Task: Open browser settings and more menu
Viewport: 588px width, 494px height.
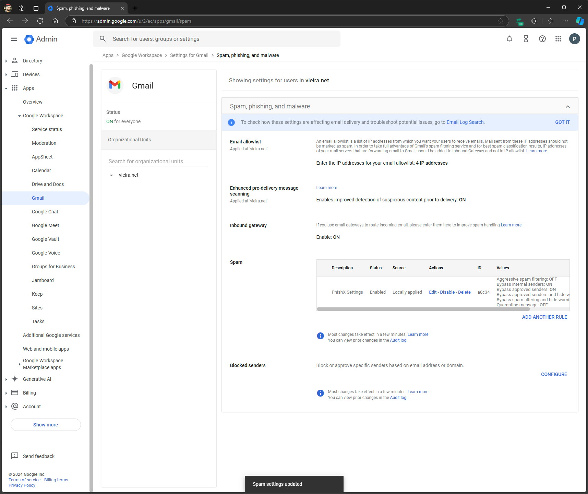Action: click(x=566, y=21)
